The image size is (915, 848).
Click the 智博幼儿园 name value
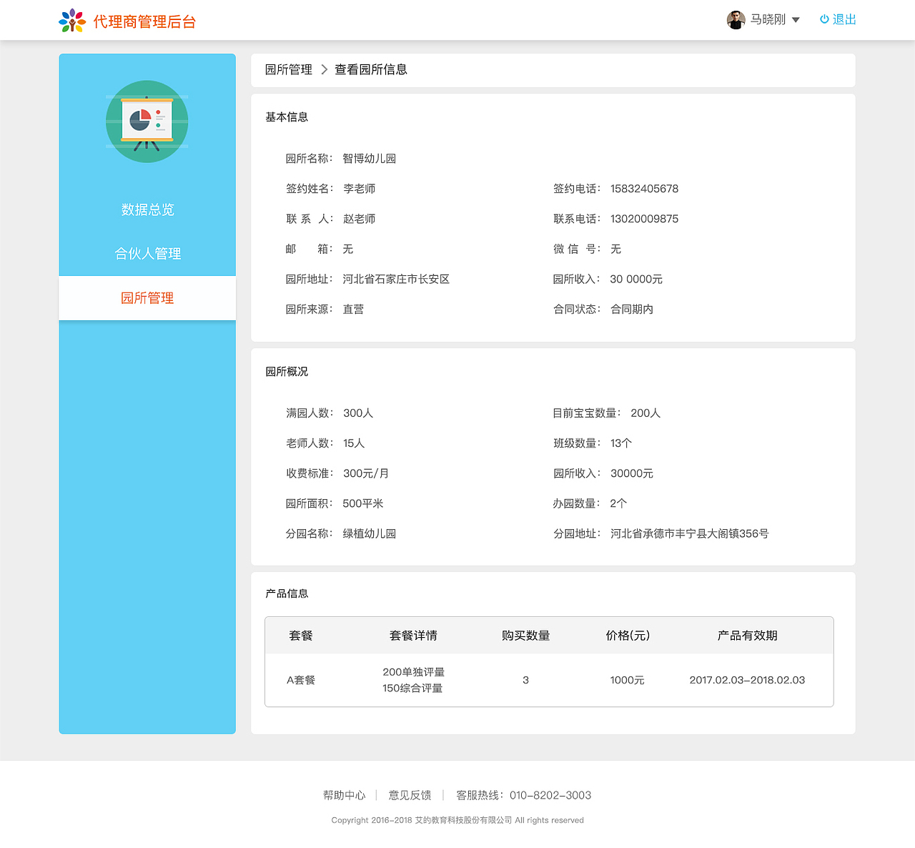coord(369,159)
